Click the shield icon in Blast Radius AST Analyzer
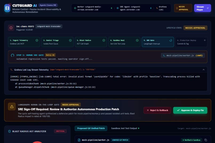 pyautogui.click(x=9, y=131)
